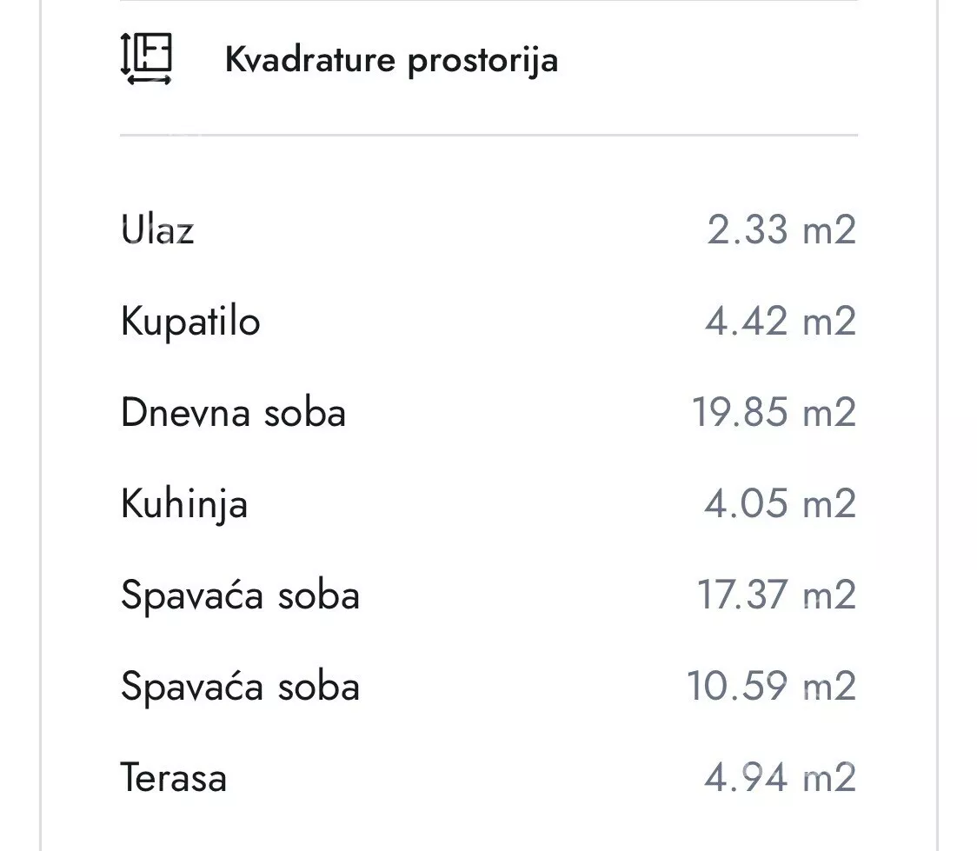Select the Terasa row
Image resolution: width=977 pixels, height=851 pixels.
click(172, 777)
